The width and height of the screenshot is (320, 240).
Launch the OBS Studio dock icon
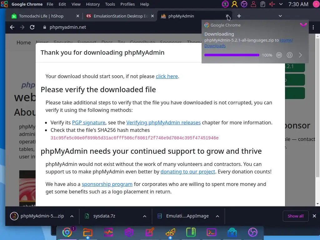pos(252,232)
